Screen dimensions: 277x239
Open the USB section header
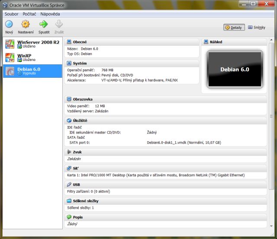[x=166, y=185]
